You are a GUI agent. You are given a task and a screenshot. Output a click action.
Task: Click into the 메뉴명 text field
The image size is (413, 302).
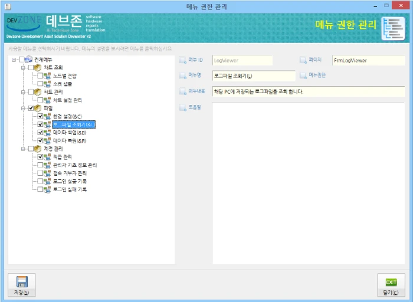[254, 76]
